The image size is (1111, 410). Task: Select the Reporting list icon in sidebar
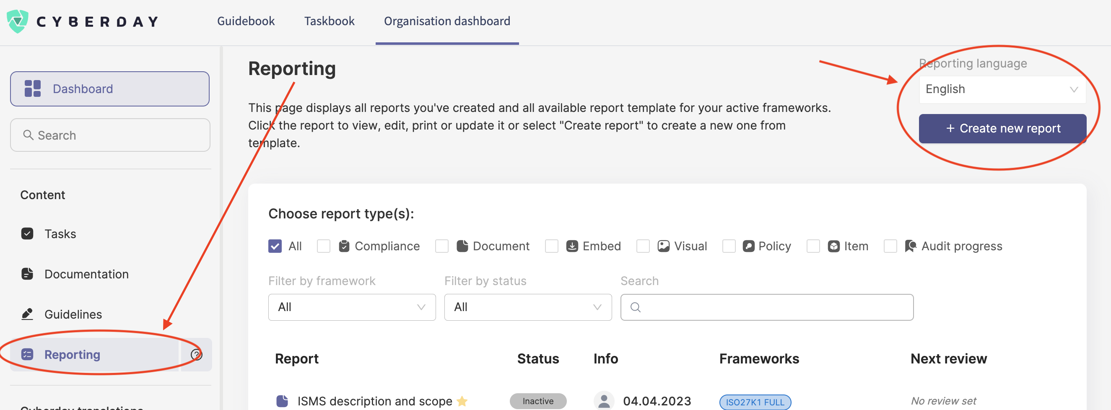point(28,354)
